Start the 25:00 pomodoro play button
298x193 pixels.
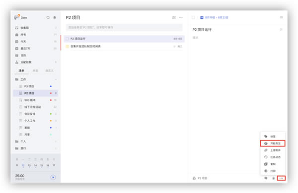[x=53, y=178]
